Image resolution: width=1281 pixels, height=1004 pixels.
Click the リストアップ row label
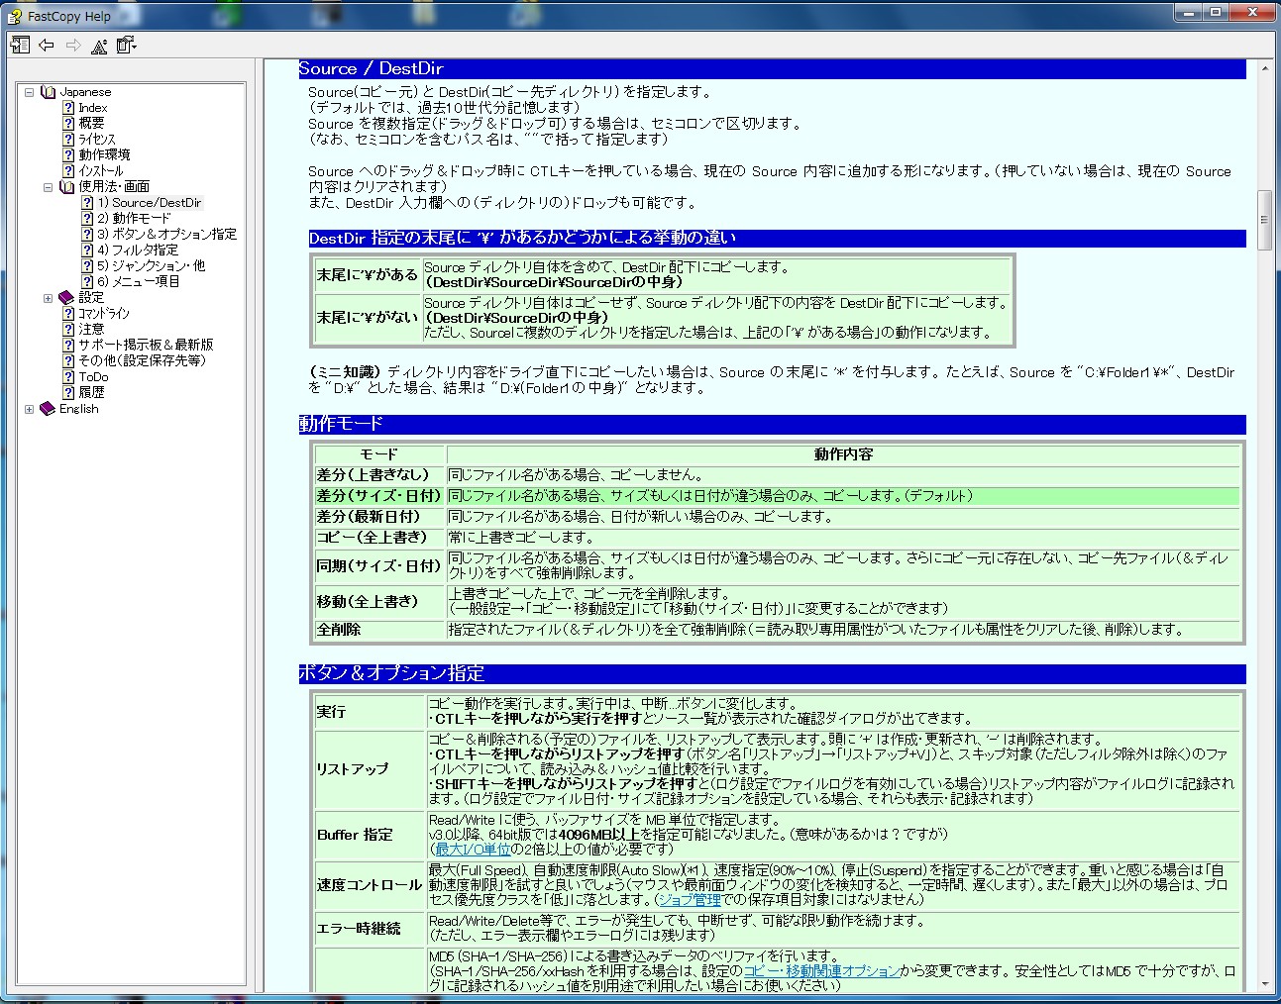[x=353, y=768]
